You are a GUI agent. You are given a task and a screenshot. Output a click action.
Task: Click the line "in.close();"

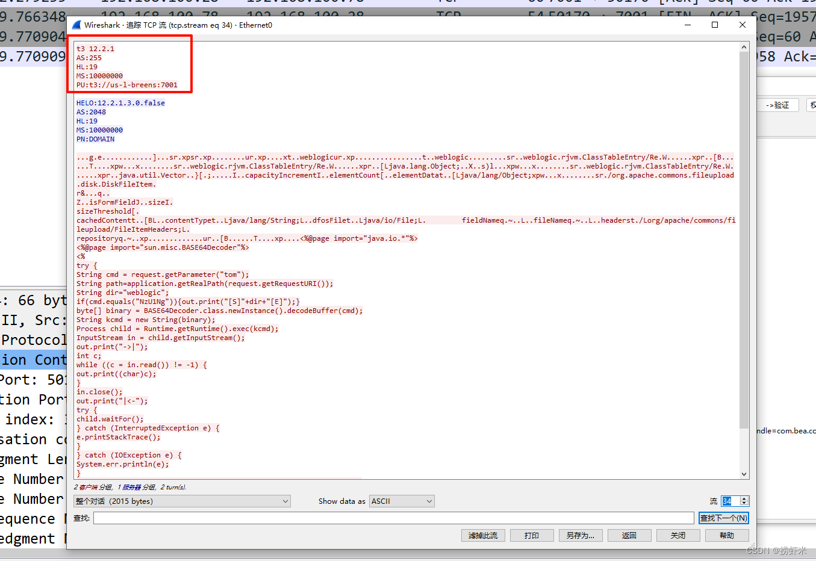[x=99, y=392]
